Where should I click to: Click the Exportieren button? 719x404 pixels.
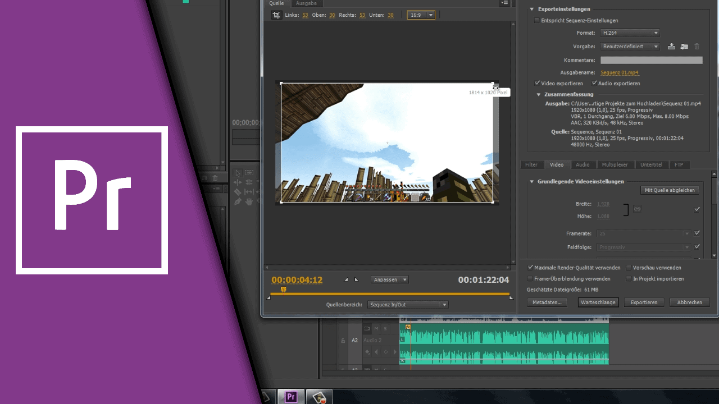click(644, 302)
